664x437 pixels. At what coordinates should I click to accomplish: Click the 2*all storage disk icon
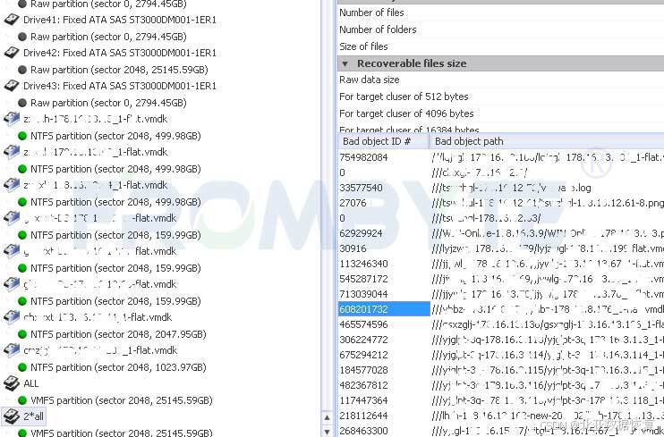pyautogui.click(x=12, y=416)
